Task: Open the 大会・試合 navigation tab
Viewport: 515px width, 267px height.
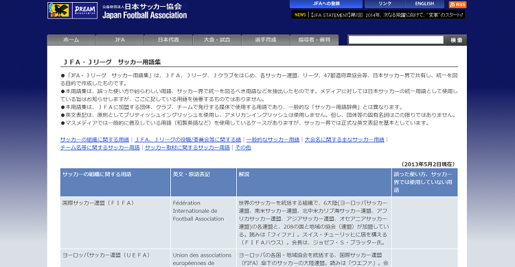Action: [217, 40]
